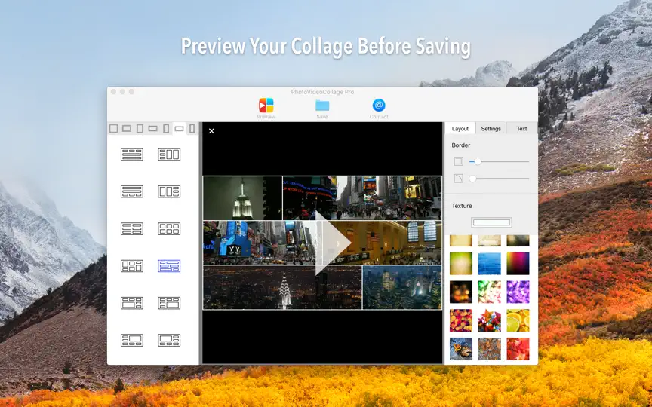Apply the blue water texture
The image size is (652, 407).
coord(490,263)
